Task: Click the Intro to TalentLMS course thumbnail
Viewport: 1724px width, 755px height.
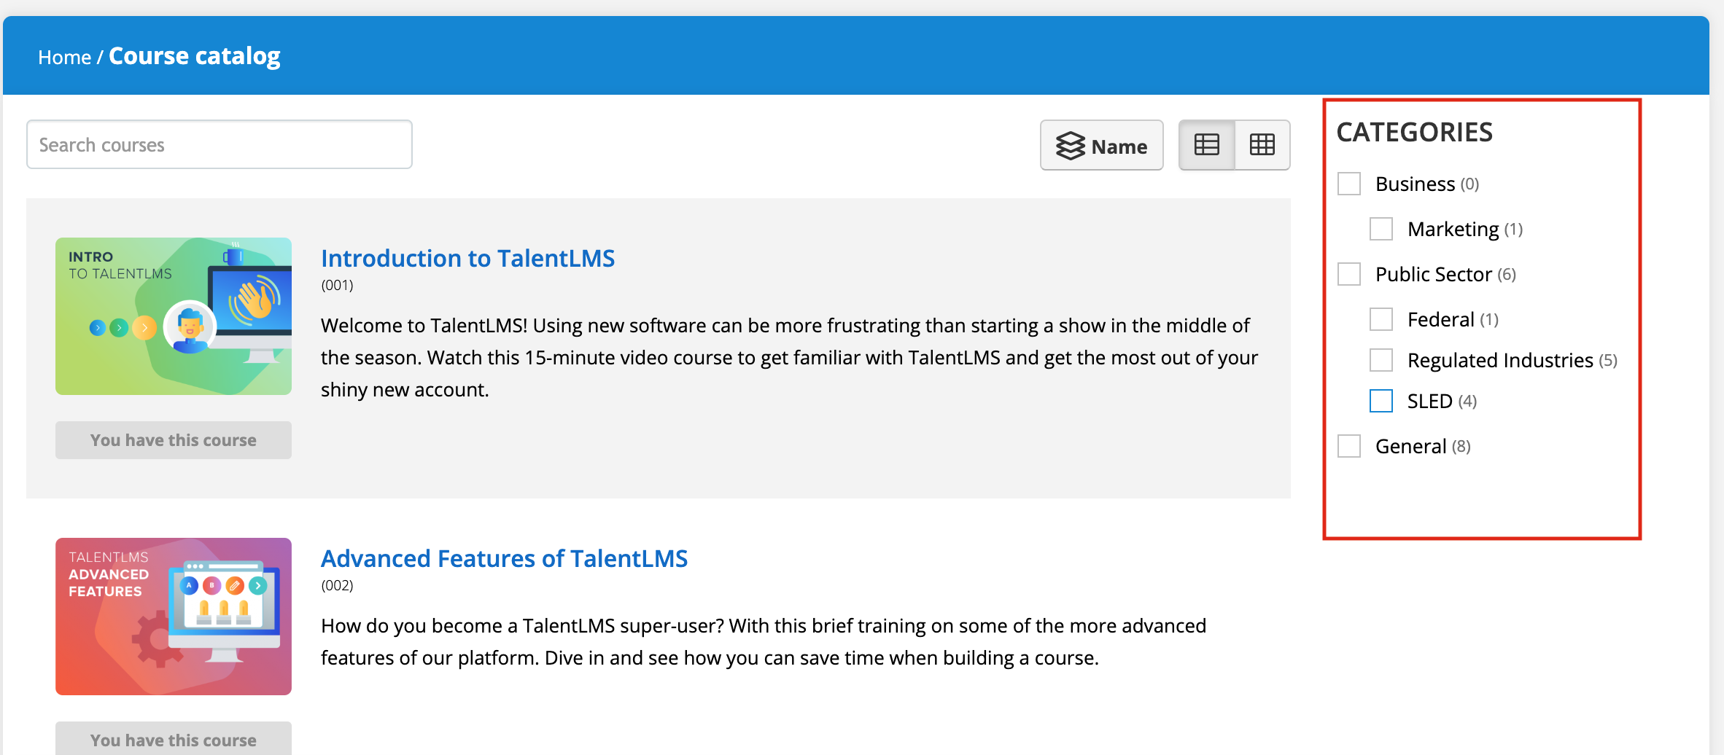Action: [x=174, y=316]
